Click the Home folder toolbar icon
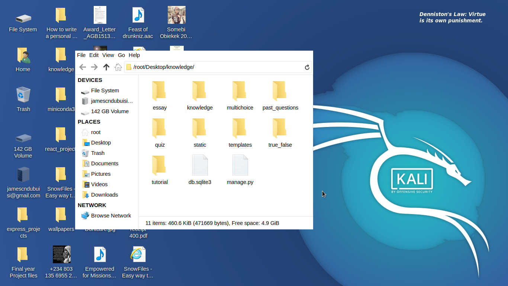This screenshot has height=286, width=508. [x=118, y=67]
